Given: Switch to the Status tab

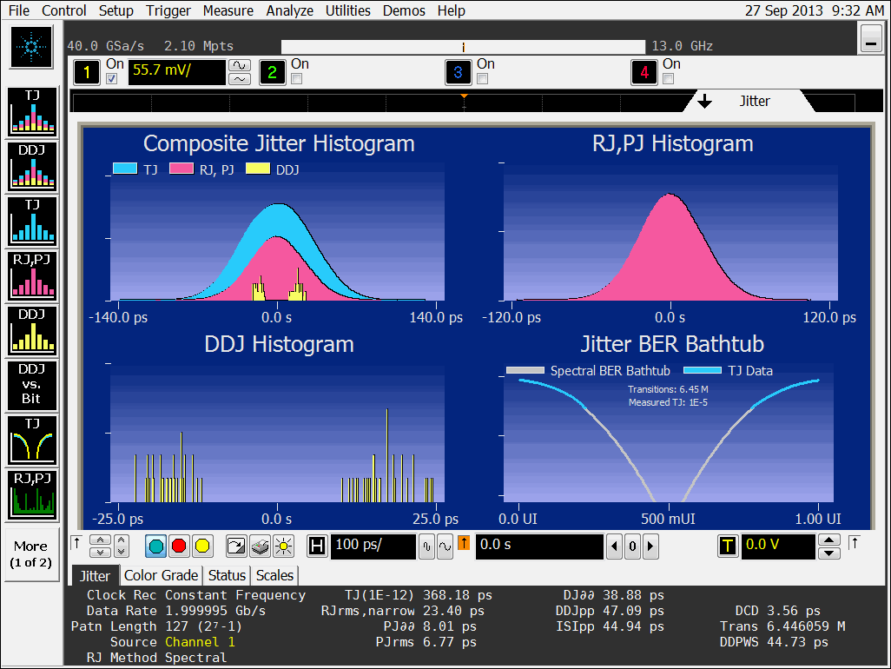Looking at the screenshot, I should (227, 575).
